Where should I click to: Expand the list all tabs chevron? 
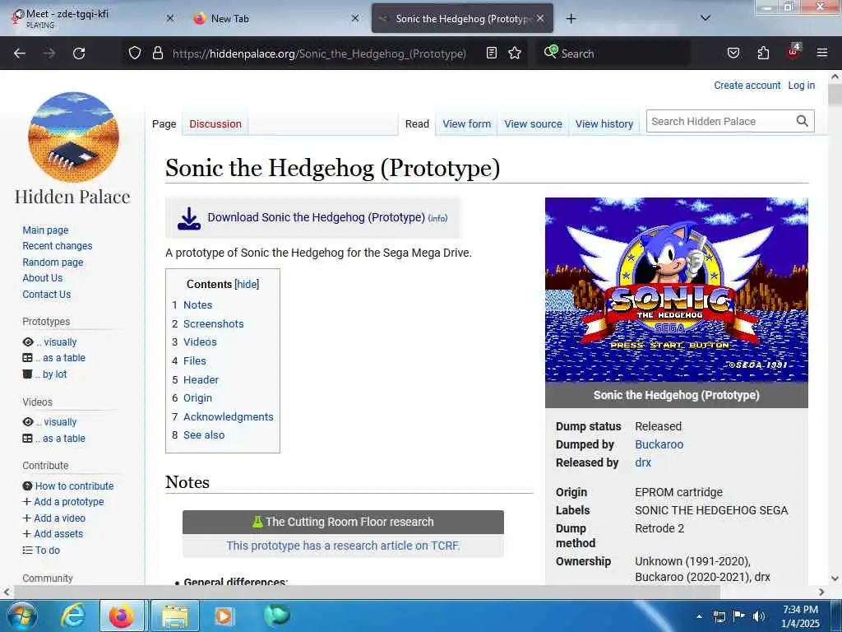[x=706, y=18]
